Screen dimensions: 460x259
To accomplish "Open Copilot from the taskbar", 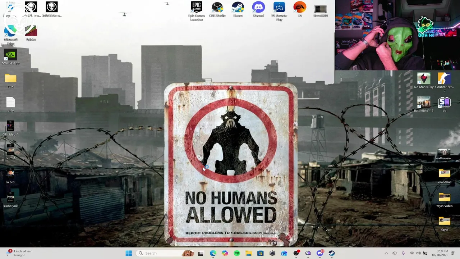I will pyautogui.click(x=225, y=253).
